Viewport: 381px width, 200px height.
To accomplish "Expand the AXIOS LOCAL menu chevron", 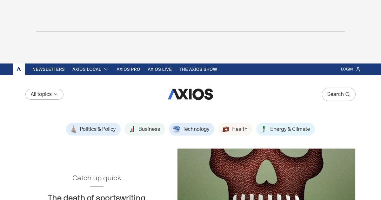I will coord(106,69).
